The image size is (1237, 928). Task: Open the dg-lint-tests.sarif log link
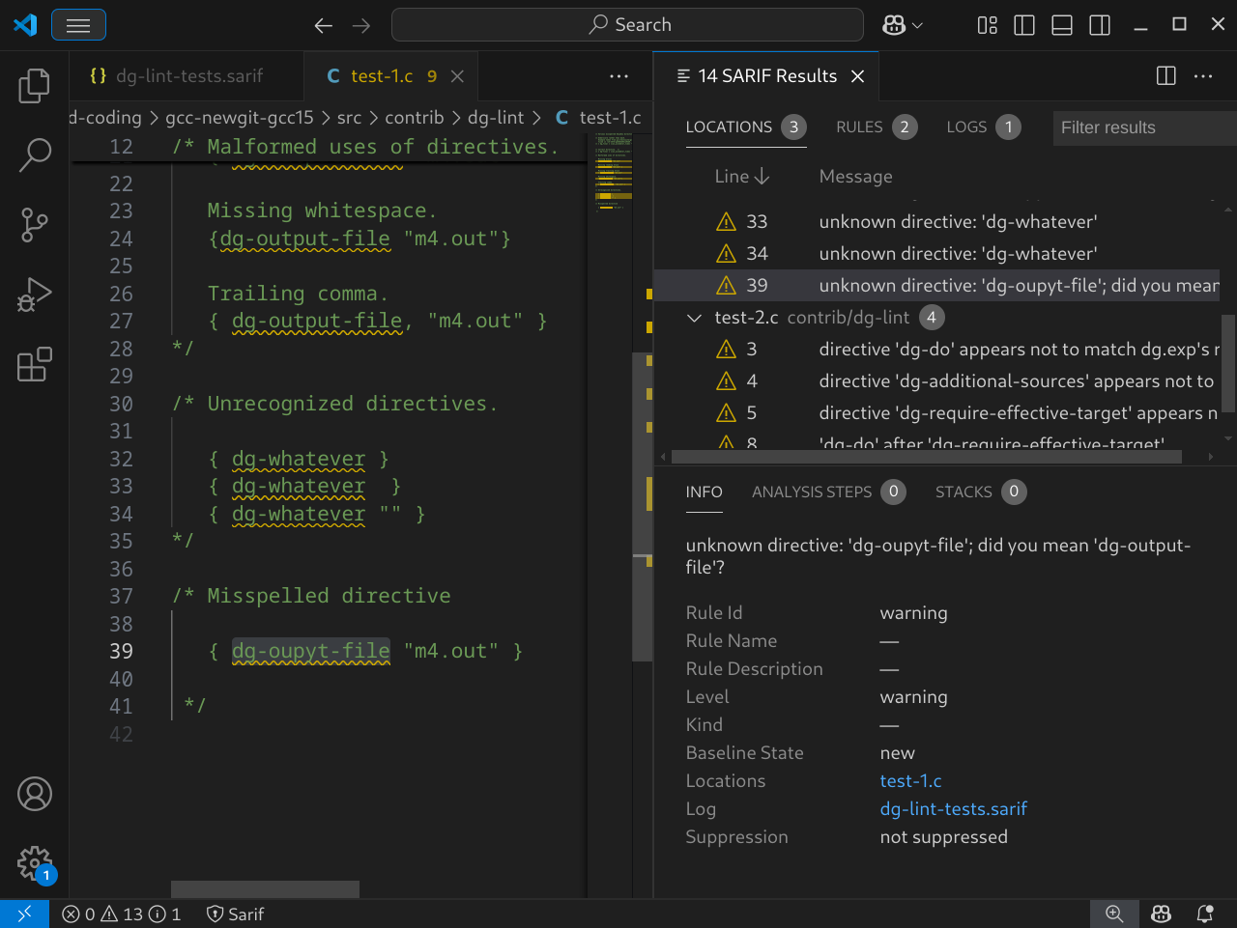click(x=953, y=809)
